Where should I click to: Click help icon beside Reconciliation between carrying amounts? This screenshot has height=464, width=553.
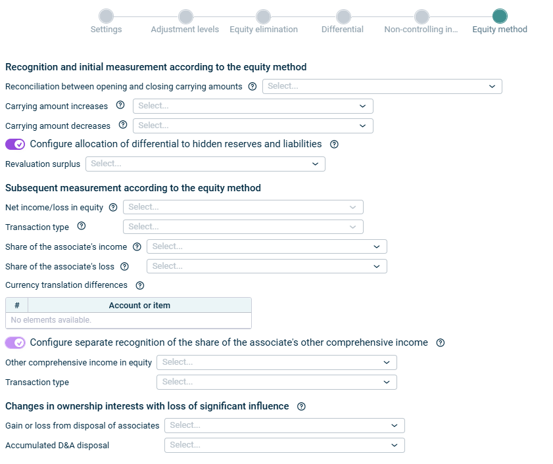pyautogui.click(x=252, y=87)
